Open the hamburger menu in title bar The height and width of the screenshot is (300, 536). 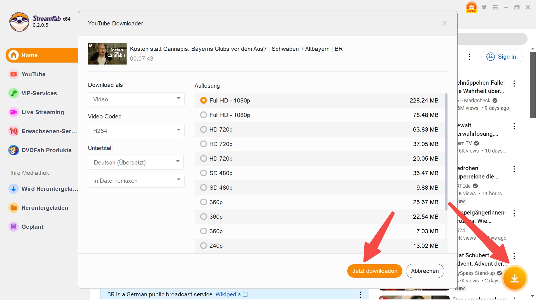coord(495,7)
